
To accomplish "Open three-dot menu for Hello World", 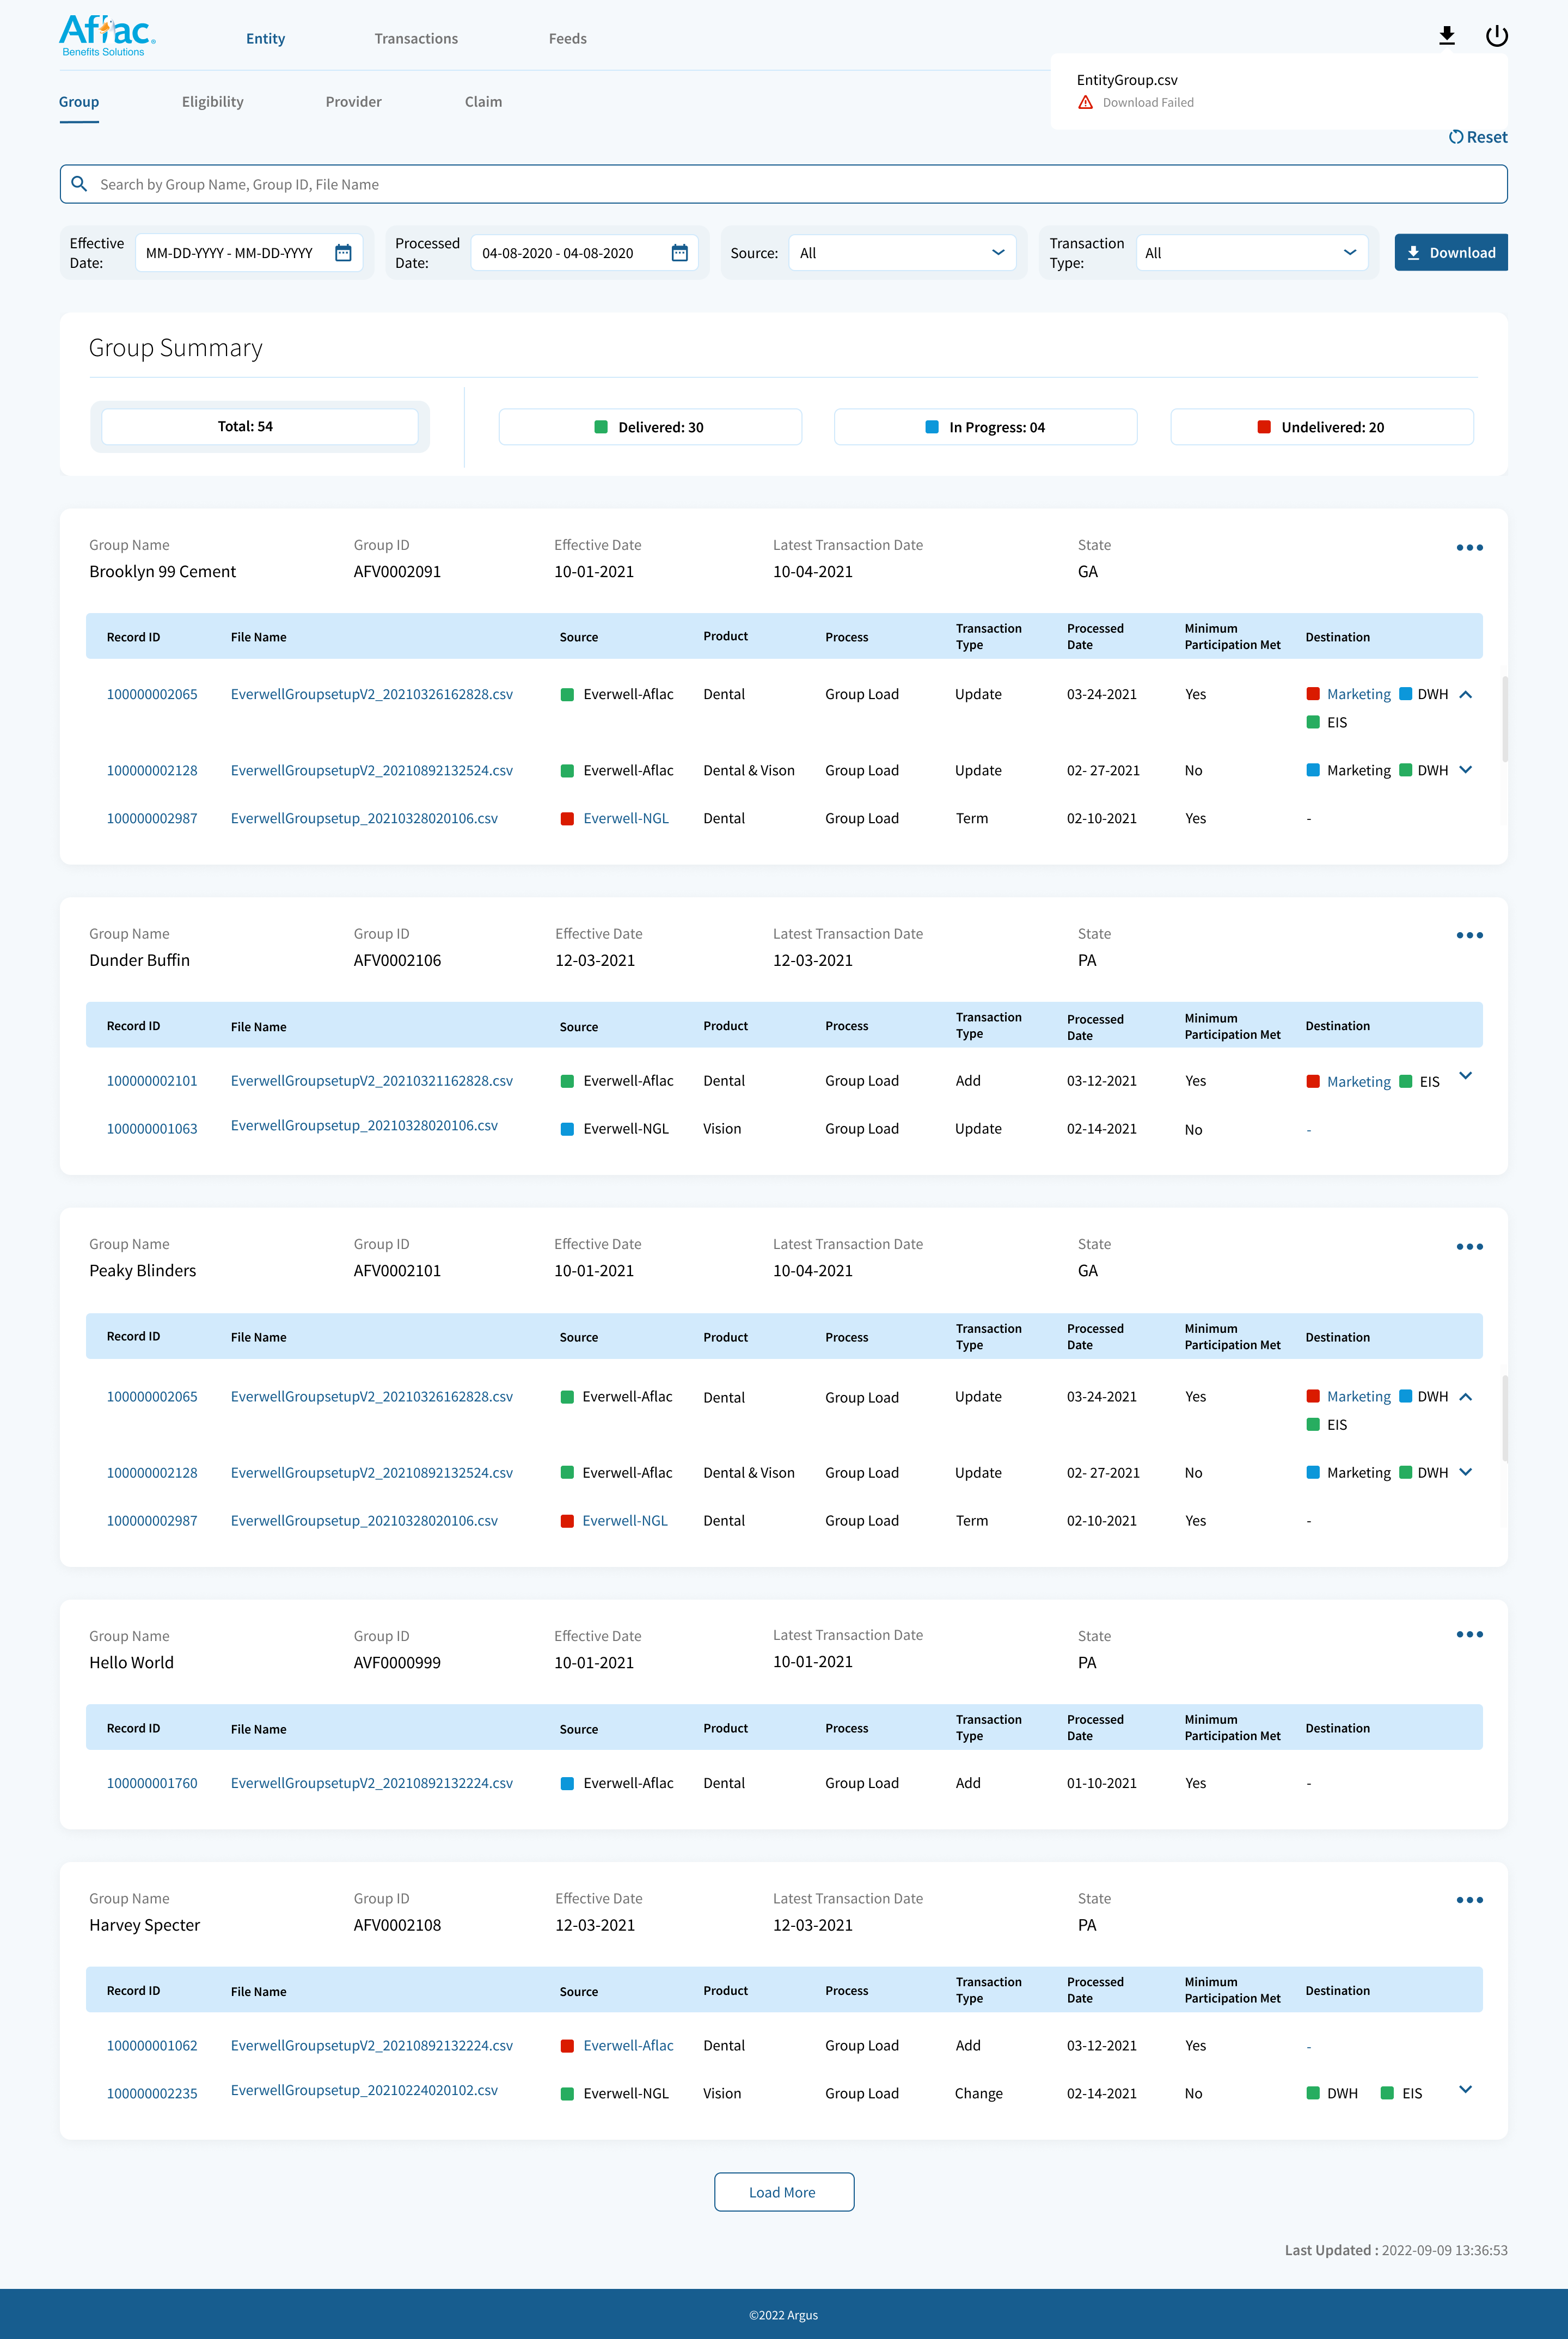I will 1469,1635.
